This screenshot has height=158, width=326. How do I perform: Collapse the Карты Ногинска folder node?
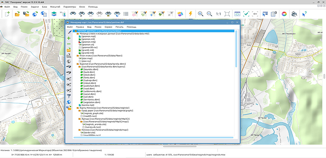(78, 108)
